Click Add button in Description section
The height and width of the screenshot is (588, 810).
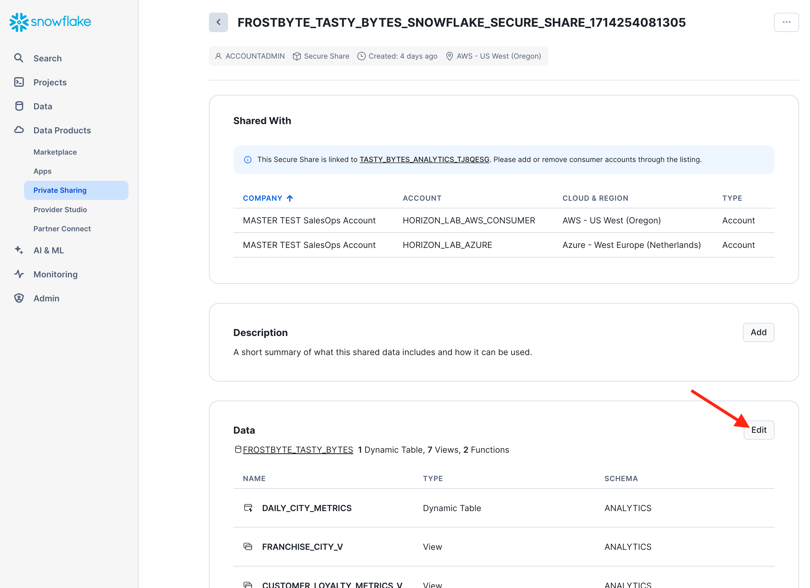pos(758,332)
